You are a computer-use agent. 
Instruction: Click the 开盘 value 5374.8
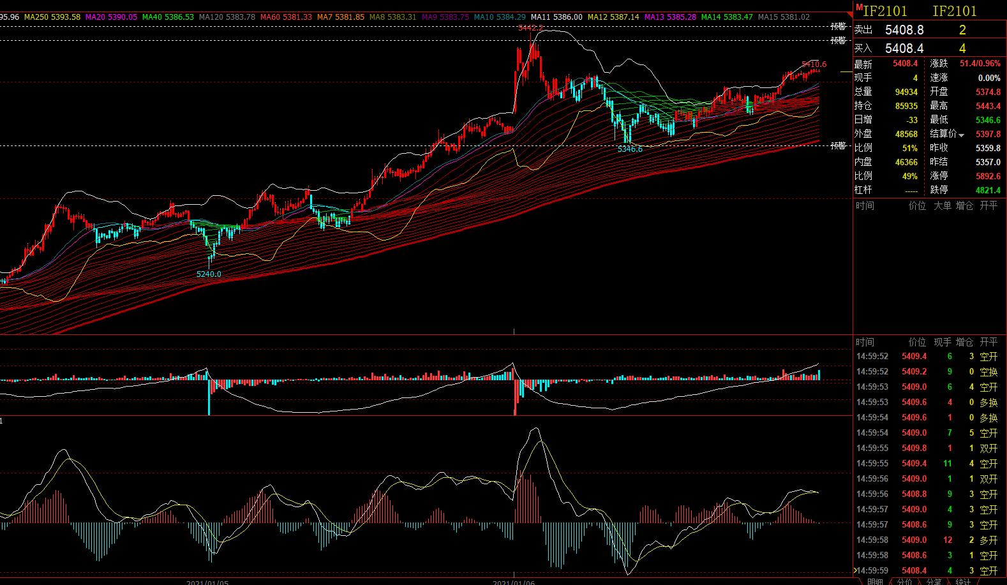coord(988,92)
